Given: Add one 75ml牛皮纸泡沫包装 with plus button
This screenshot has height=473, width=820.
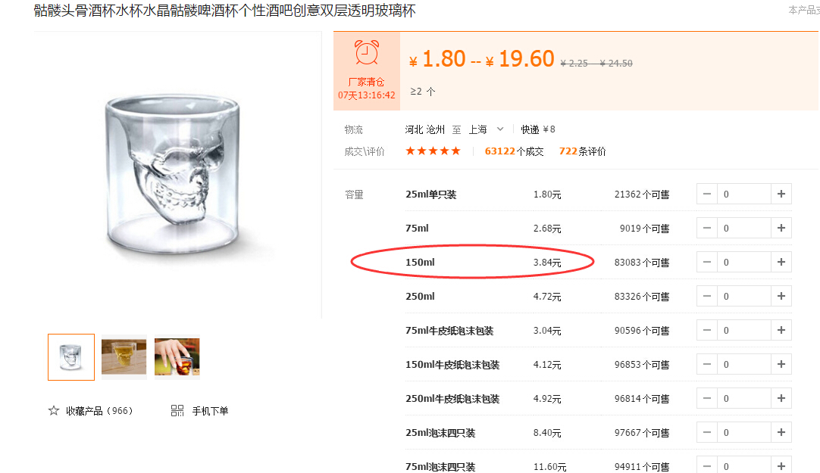Looking at the screenshot, I should tap(781, 330).
